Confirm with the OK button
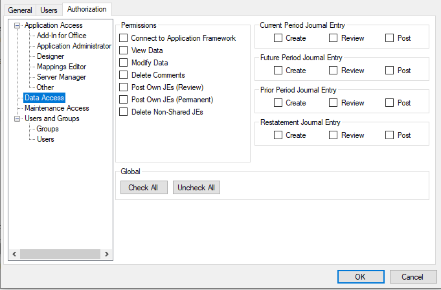 [x=360, y=276]
